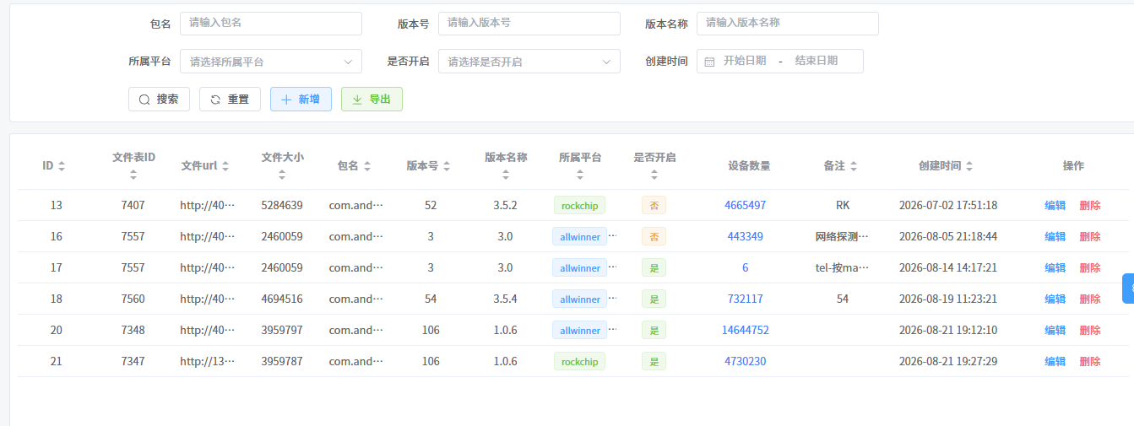Edit row with ID 16

tap(1055, 236)
